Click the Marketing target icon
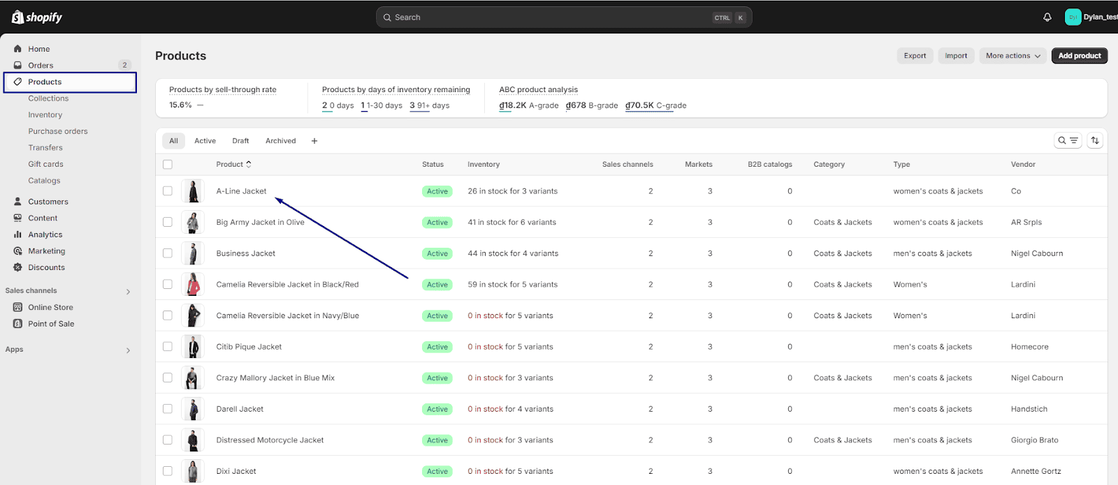Viewport: 1118px width, 485px height. point(17,251)
